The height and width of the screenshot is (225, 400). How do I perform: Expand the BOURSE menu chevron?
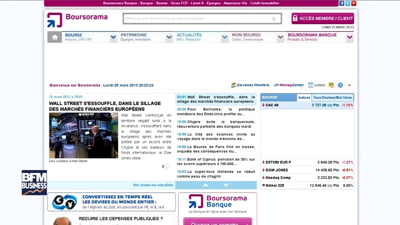113,37
